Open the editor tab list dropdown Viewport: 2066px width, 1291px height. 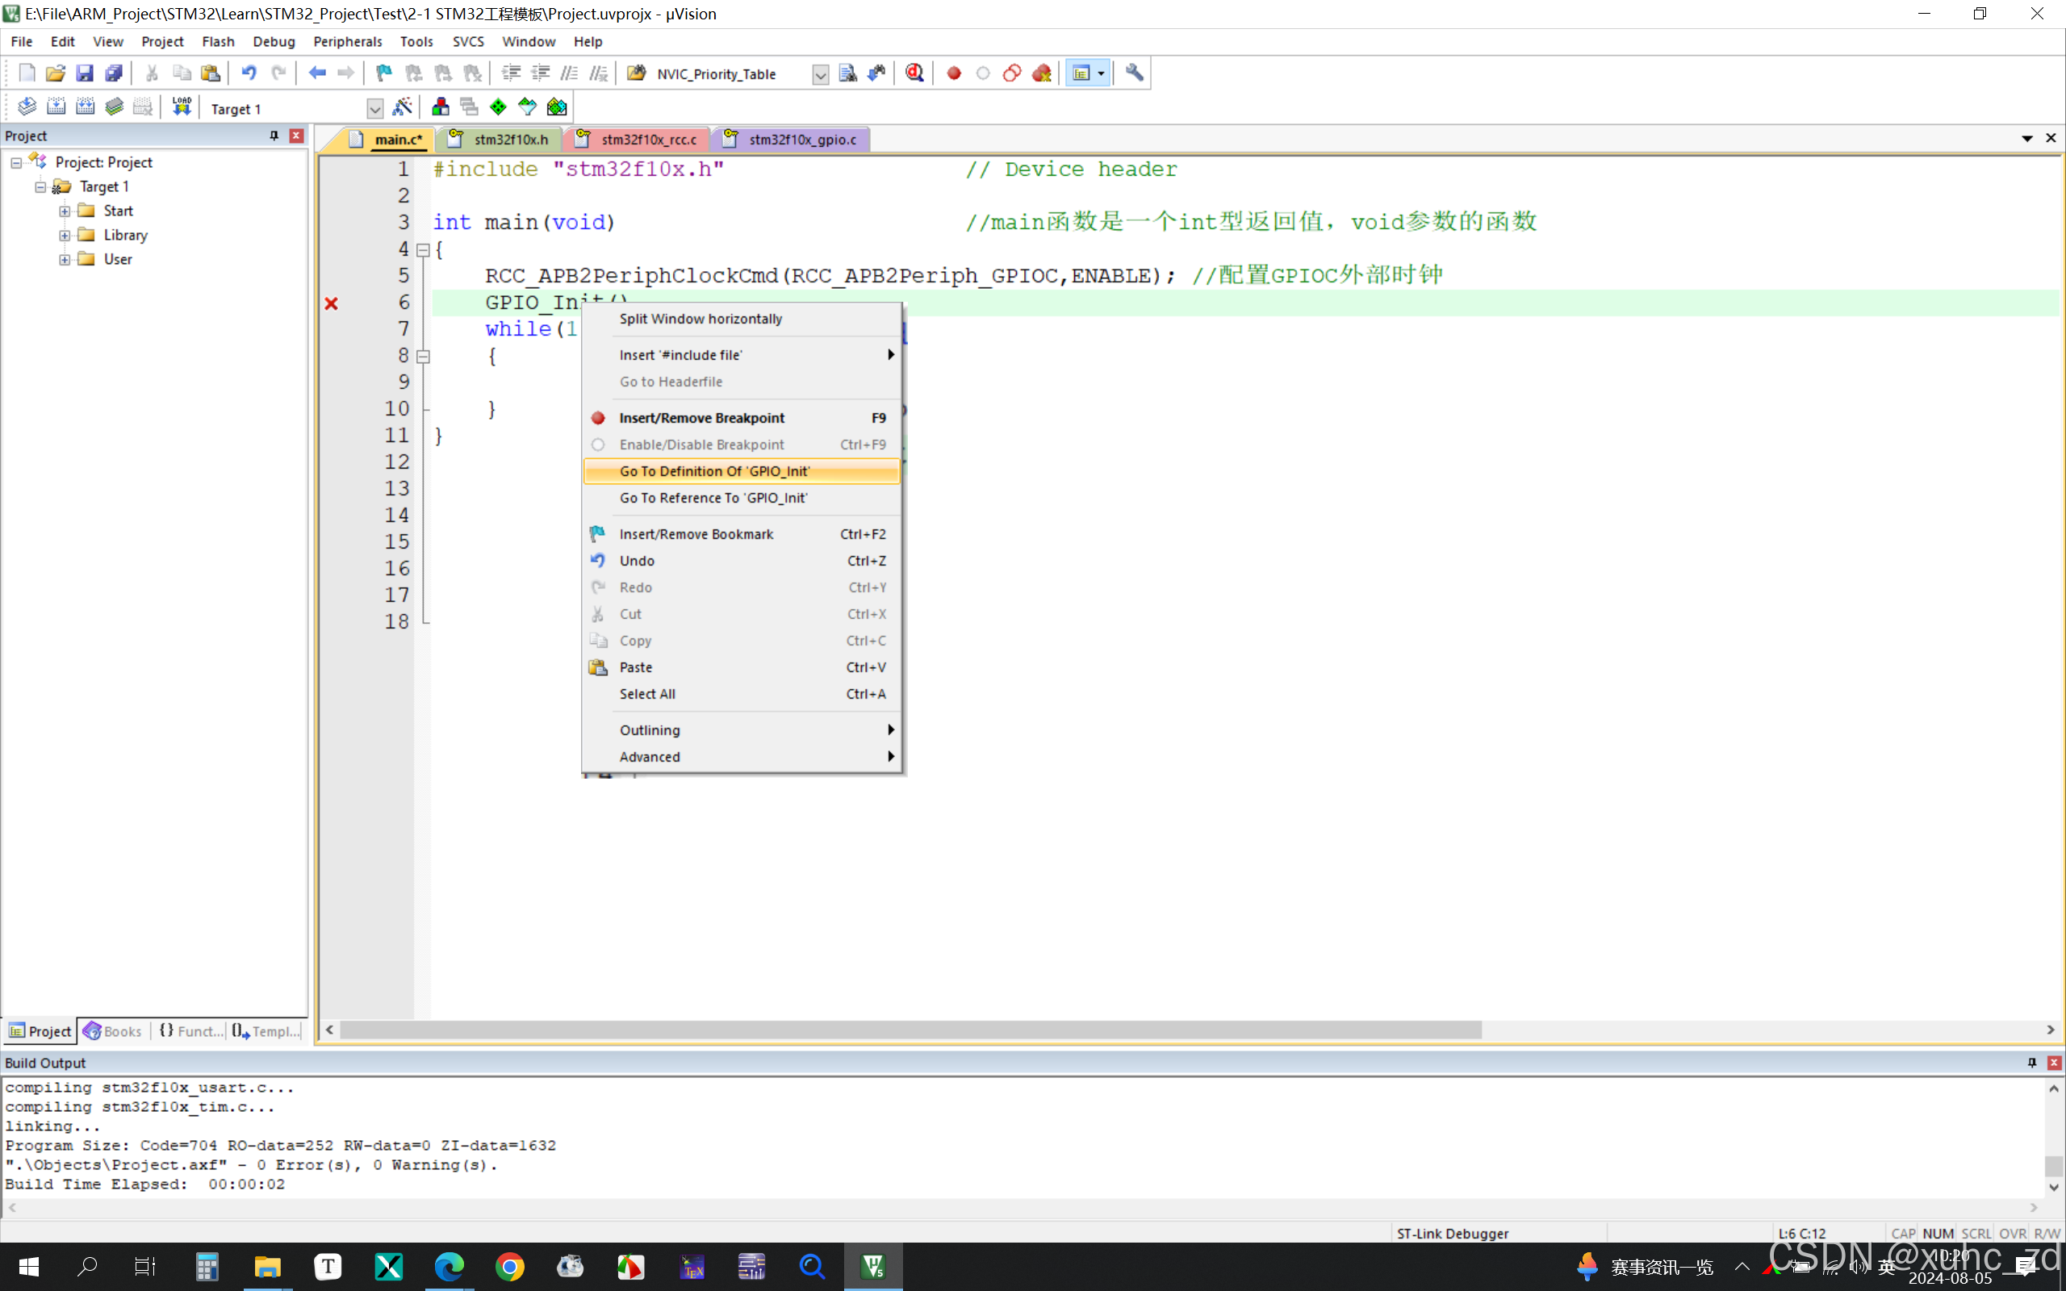pos(2026,138)
